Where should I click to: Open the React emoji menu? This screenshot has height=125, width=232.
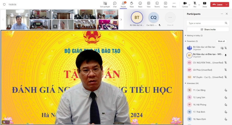point(140,5)
